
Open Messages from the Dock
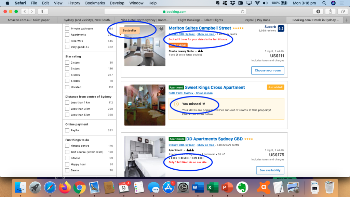click(x=153, y=187)
